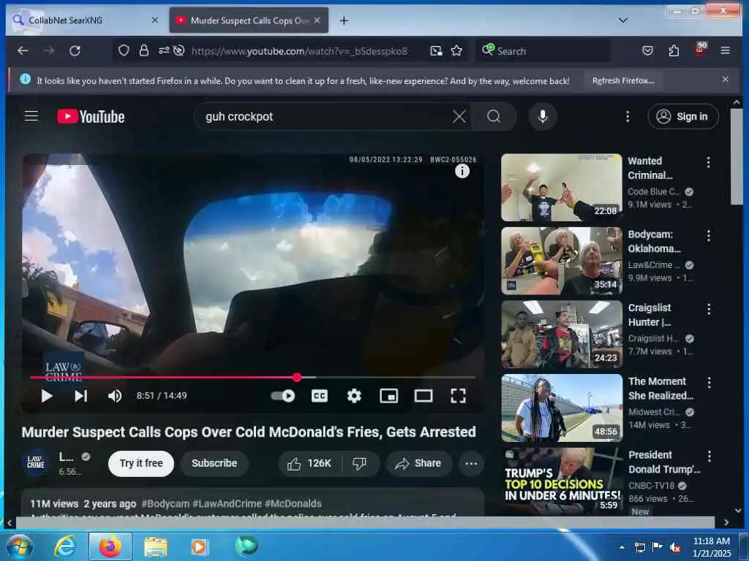Show hidden system tray icons
749x561 pixels.
pos(622,547)
